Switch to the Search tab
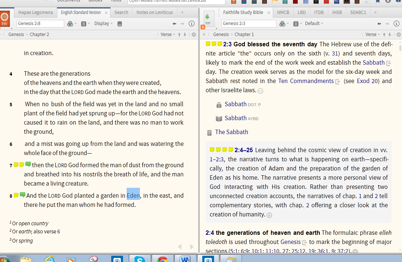 click(x=121, y=12)
